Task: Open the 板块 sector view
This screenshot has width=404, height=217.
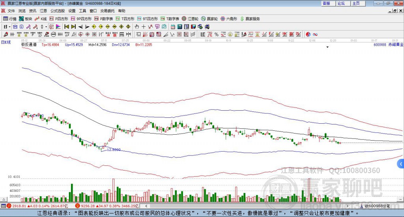Action: coord(26,19)
